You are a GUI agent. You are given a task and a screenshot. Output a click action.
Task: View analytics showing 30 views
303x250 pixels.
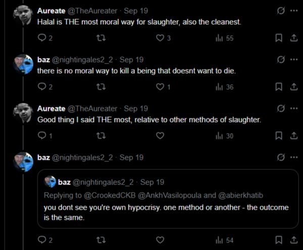click(224, 136)
